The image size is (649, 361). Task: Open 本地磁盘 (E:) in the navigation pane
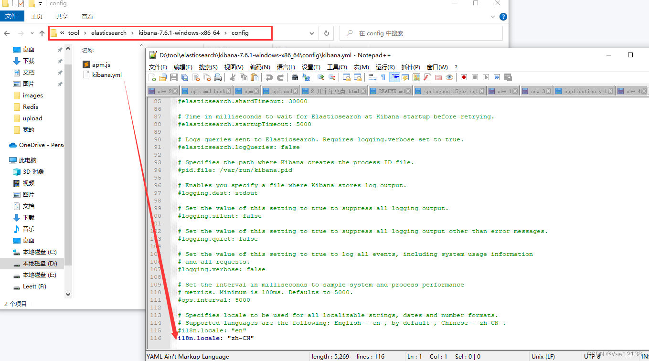click(x=35, y=275)
